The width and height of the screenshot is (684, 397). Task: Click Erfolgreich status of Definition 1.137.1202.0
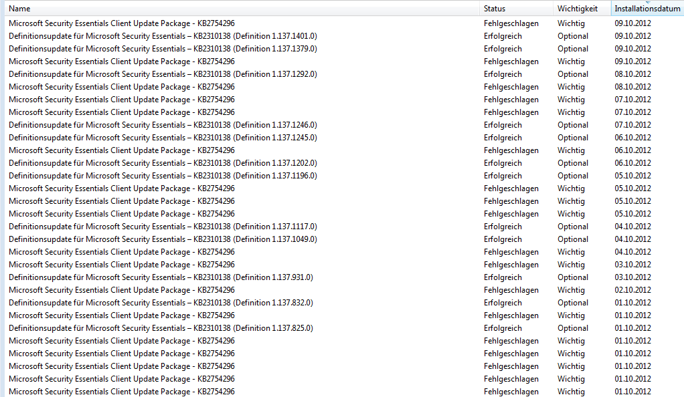click(x=503, y=163)
